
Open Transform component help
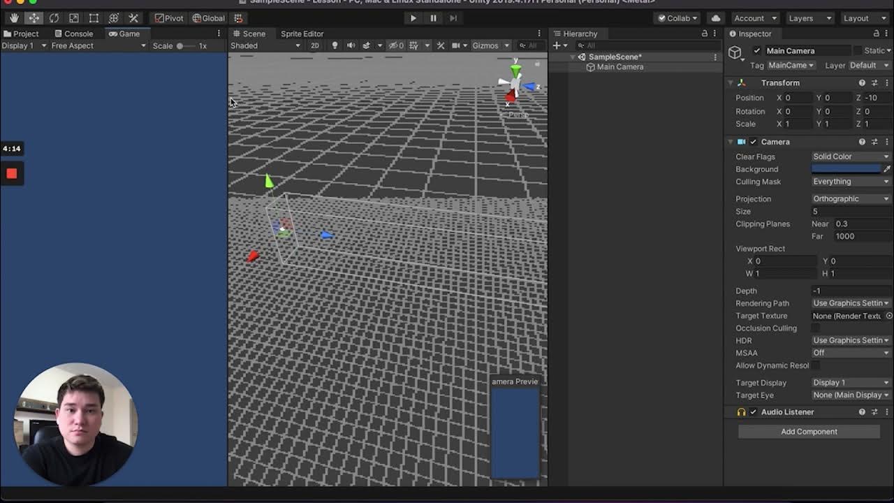click(x=862, y=83)
